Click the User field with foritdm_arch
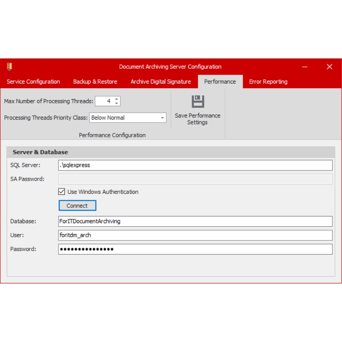The width and height of the screenshot is (342, 342). click(x=195, y=235)
